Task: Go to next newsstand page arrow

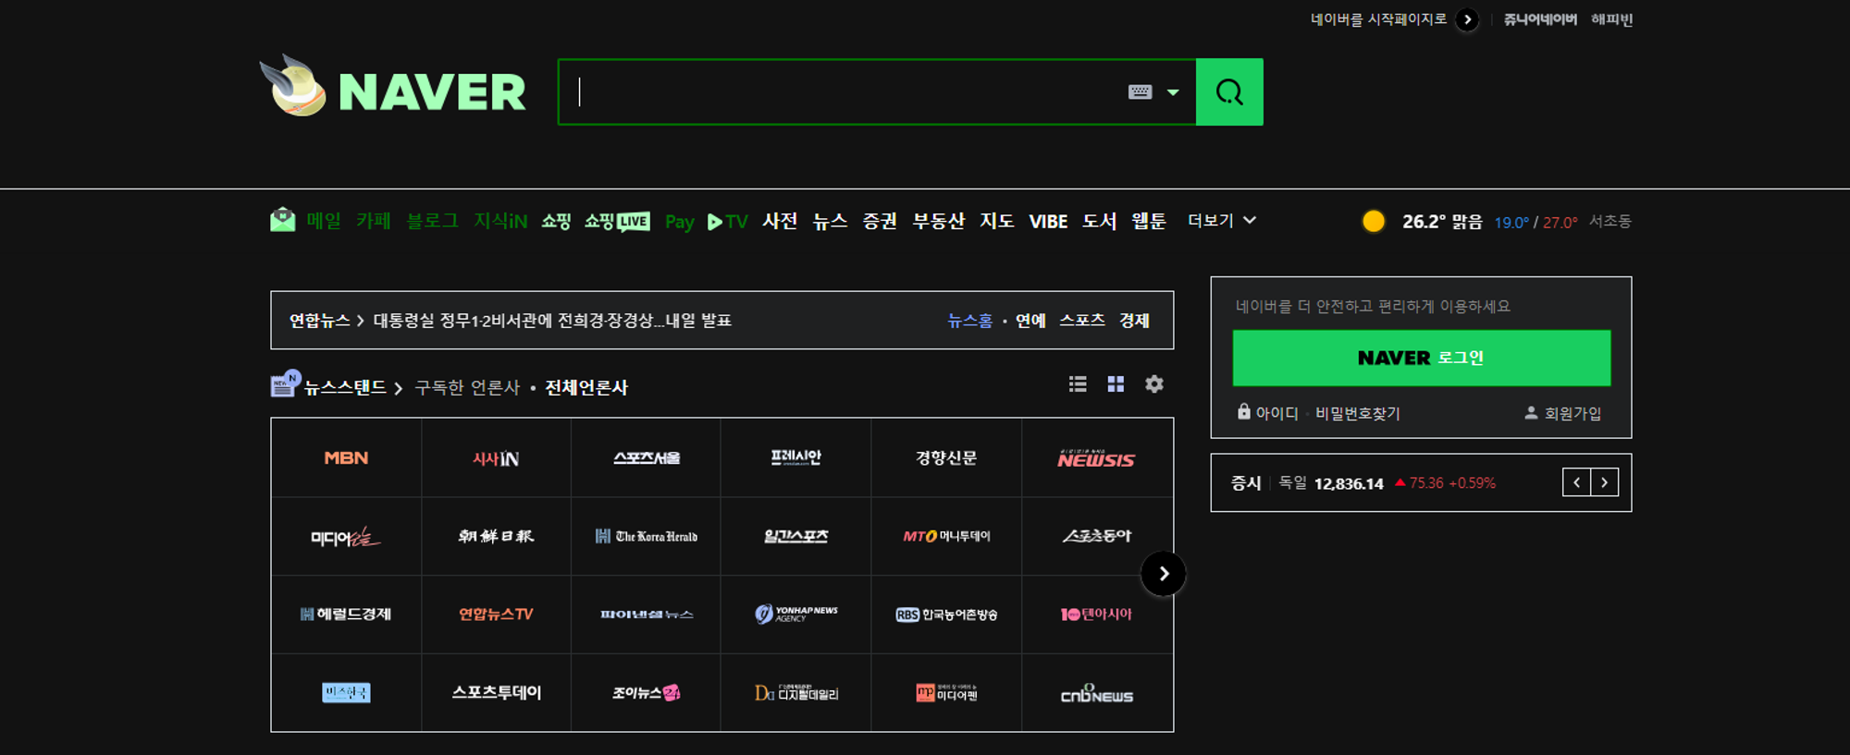Action: [x=1163, y=574]
